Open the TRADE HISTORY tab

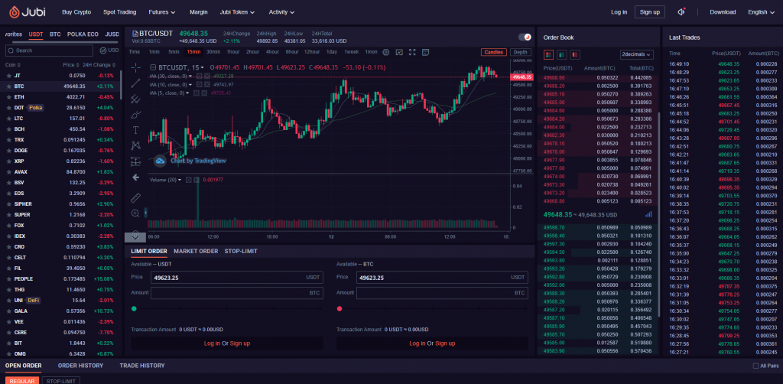[x=141, y=366]
